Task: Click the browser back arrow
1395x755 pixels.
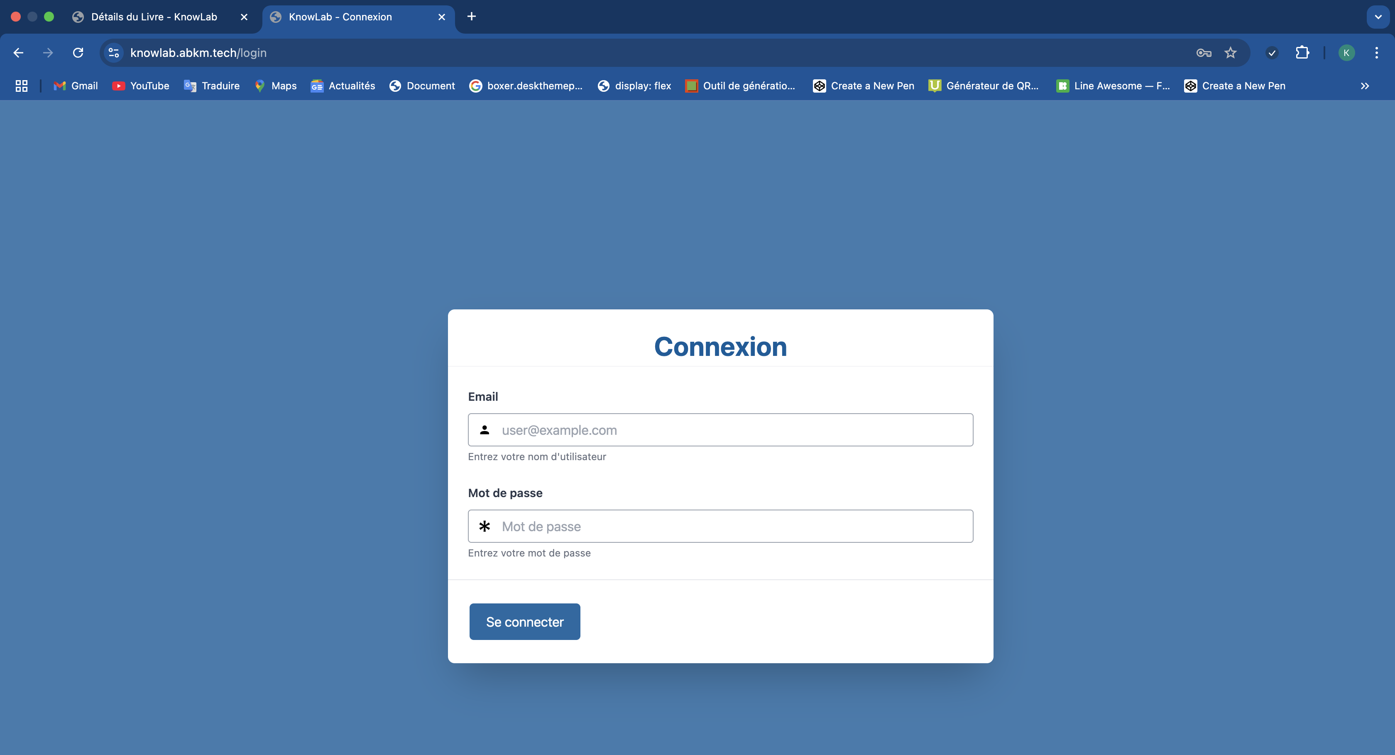Action: 18,53
